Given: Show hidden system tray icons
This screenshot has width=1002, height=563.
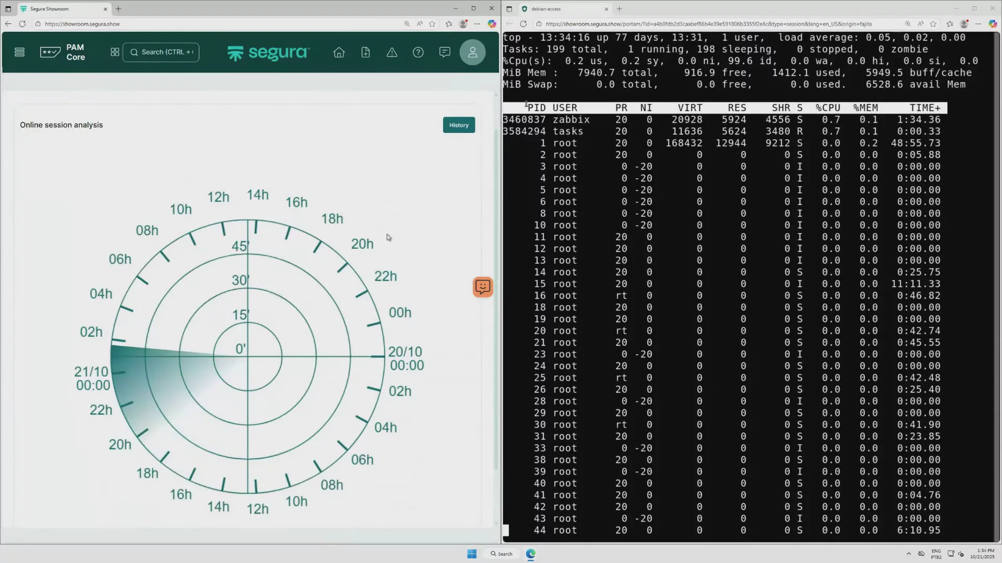Looking at the screenshot, I should click(x=909, y=554).
